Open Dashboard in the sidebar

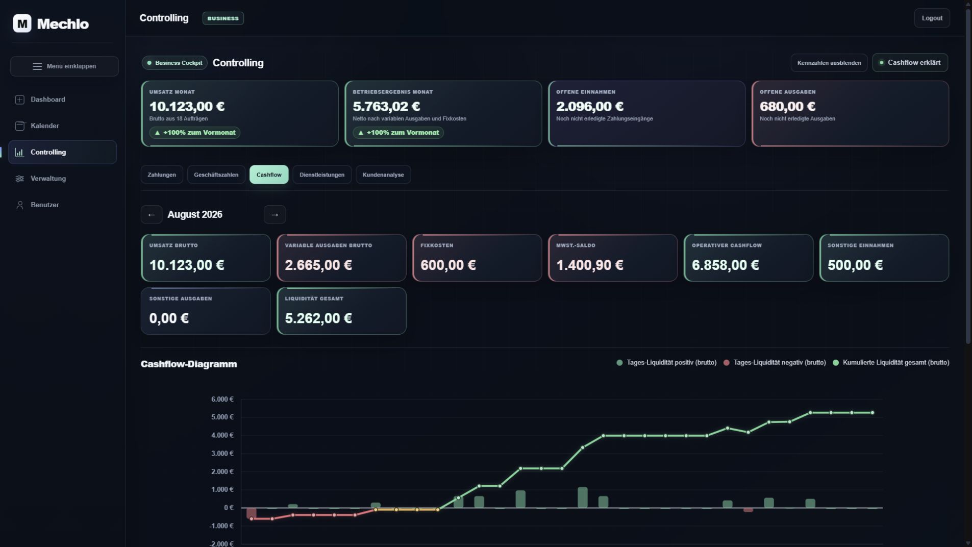click(62, 100)
